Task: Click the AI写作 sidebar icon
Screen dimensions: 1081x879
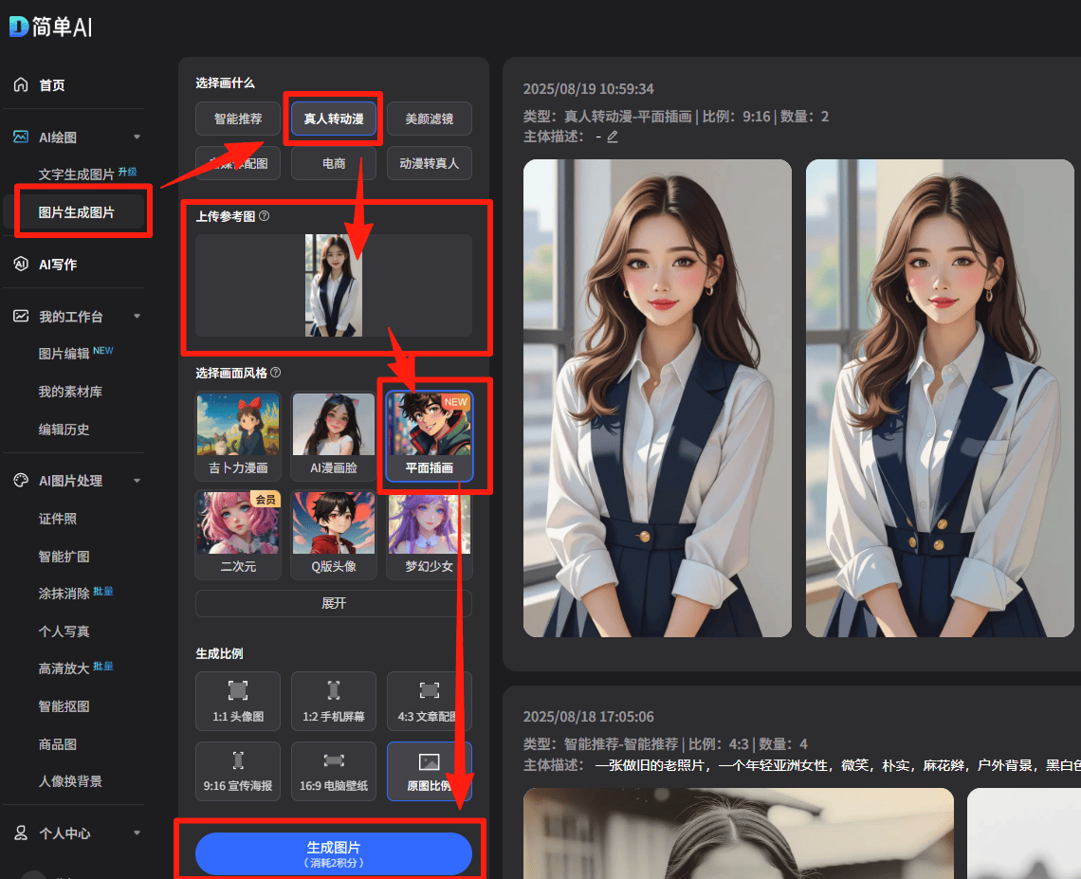Action: click(x=21, y=265)
